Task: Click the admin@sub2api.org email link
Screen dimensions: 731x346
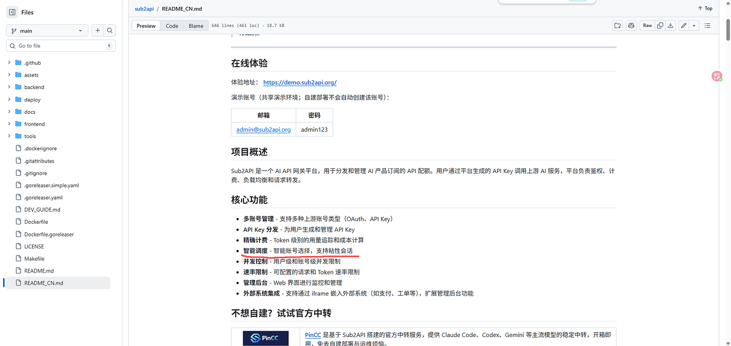Action: pos(263,129)
